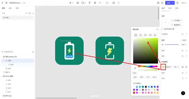Screen dimensions: 189x99
Task: Open the vertical constraint dropdown
Action: click(x=177, y=25)
